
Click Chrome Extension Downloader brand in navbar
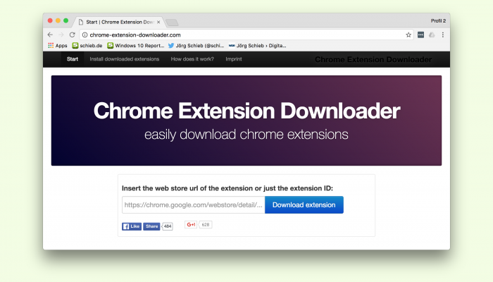pyautogui.click(x=373, y=59)
